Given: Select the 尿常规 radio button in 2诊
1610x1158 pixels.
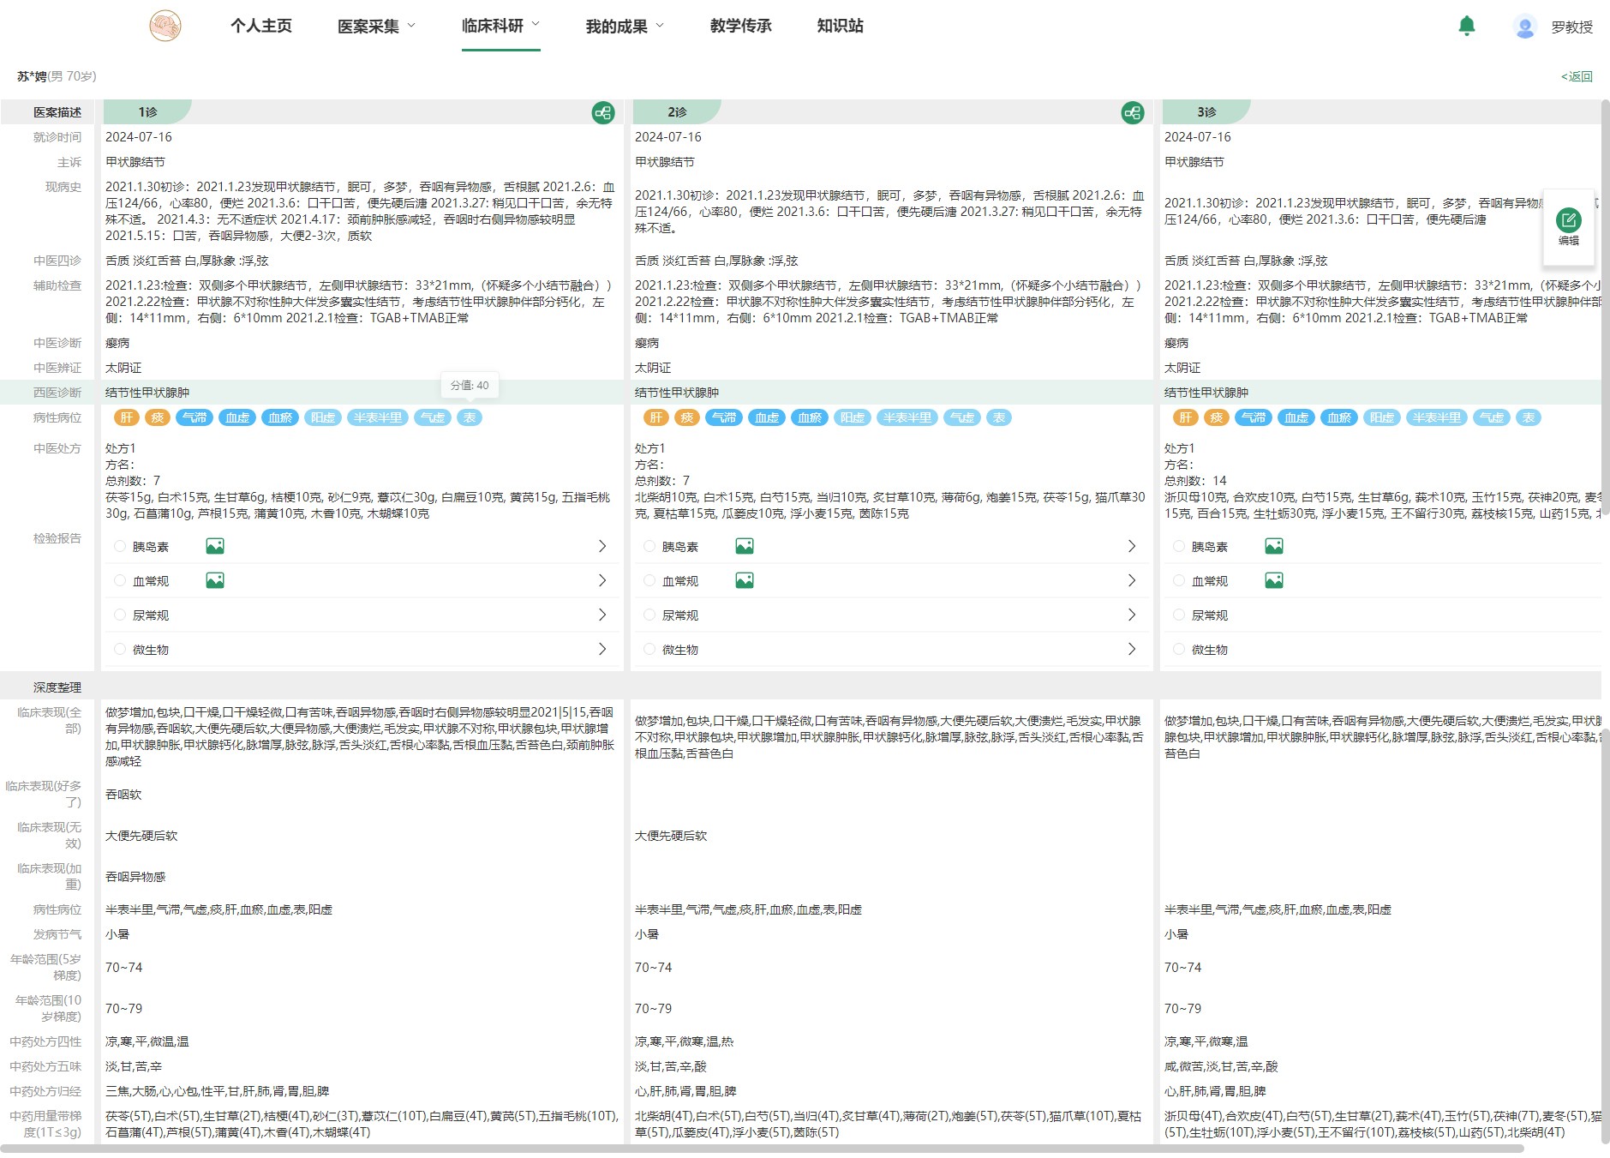Looking at the screenshot, I should pos(649,615).
